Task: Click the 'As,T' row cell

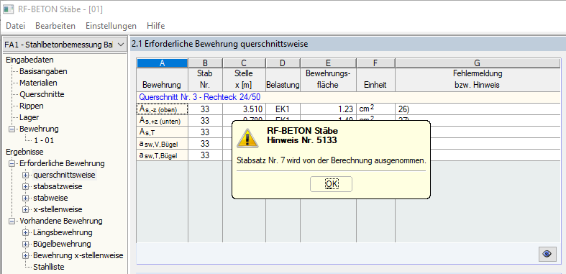Action: pyautogui.click(x=162, y=132)
